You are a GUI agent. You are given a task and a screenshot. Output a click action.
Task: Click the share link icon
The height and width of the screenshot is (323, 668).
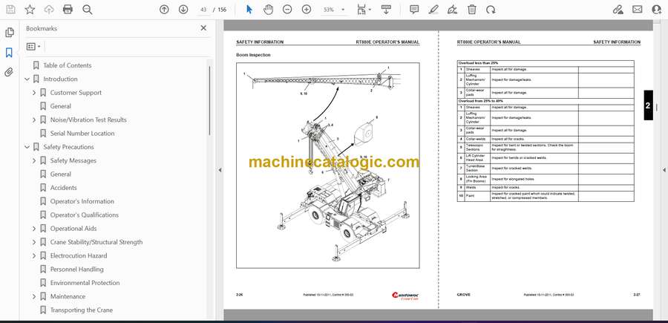[618, 10]
